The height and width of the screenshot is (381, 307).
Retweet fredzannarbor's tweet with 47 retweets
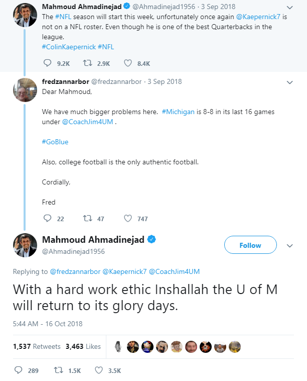point(88,219)
